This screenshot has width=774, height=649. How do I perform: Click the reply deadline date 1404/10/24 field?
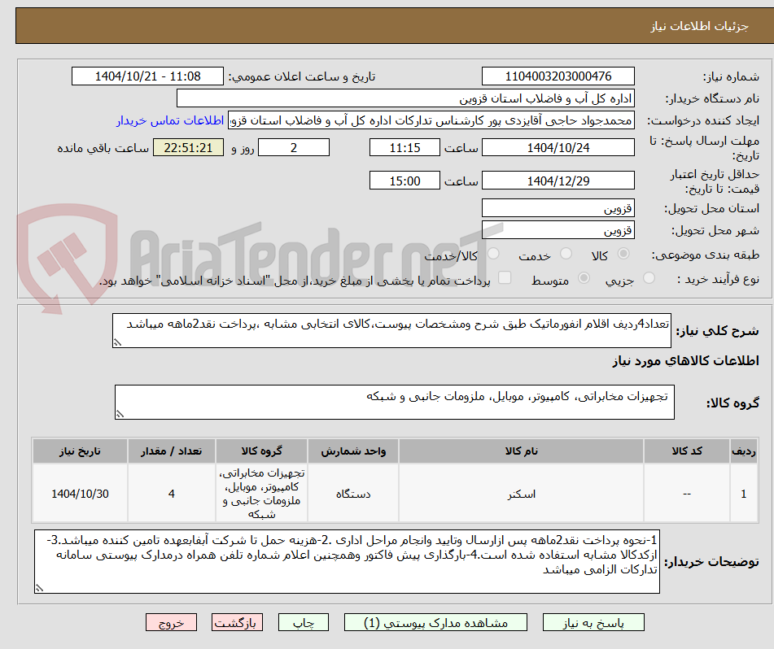[558, 147]
